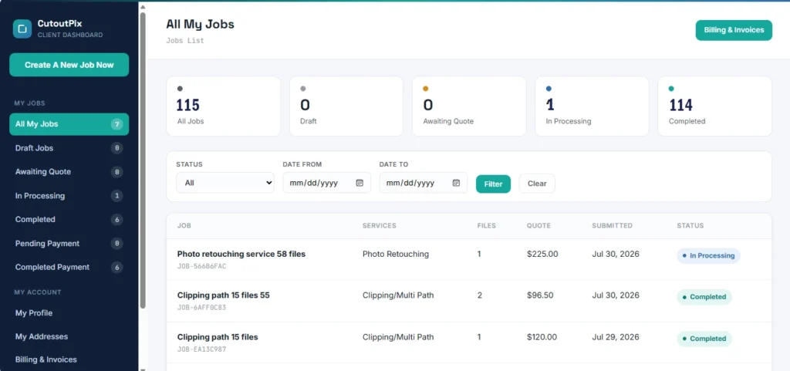Click the In Processing sidebar count badge
The image size is (790, 371).
pos(117,196)
